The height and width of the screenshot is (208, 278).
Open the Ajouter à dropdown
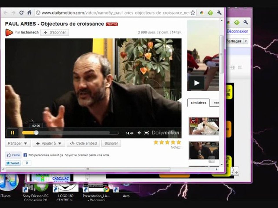pyautogui.click(x=49, y=144)
